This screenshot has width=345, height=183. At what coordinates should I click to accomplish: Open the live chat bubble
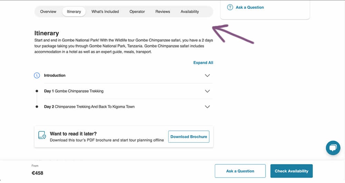333,148
